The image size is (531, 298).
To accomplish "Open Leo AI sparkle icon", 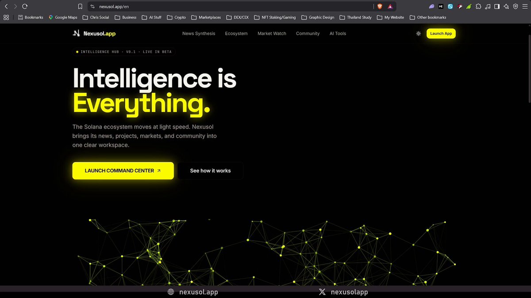I will tap(506, 7).
